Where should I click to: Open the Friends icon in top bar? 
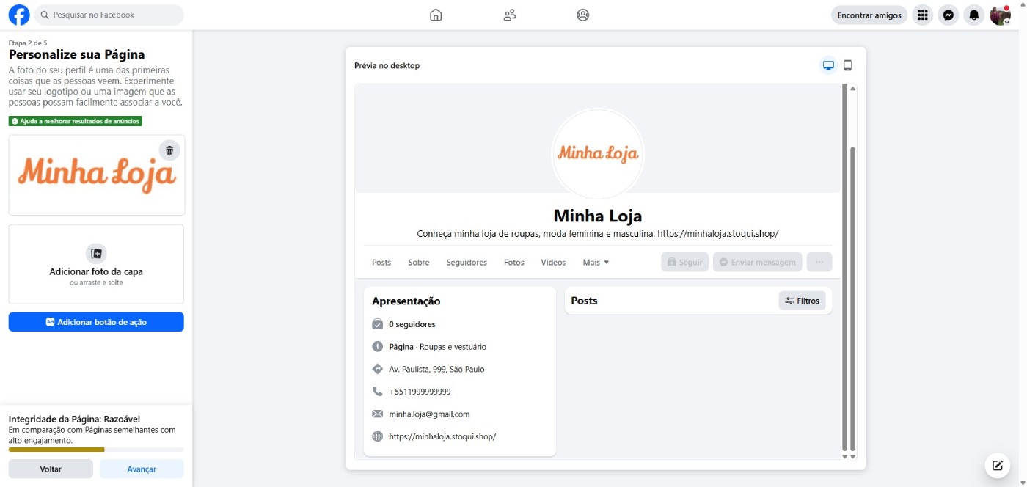pos(510,15)
